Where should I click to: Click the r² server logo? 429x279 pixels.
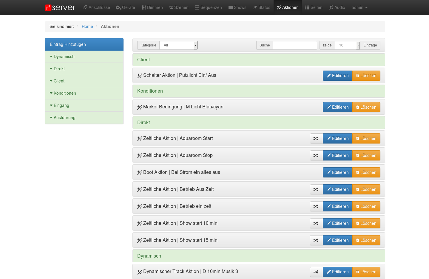click(60, 7)
